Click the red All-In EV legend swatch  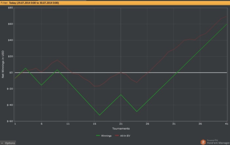point(117,135)
